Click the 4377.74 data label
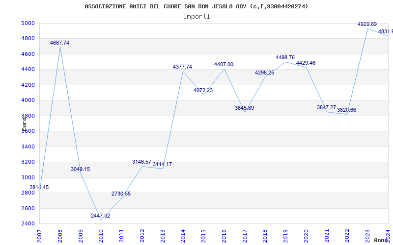This screenshot has height=245, width=393. [x=182, y=67]
